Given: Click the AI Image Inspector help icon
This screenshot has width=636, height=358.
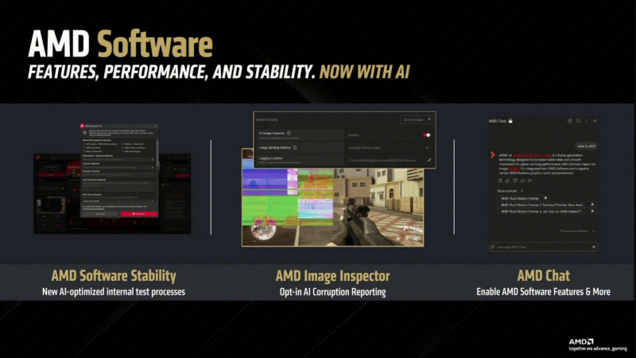Looking at the screenshot, I should click(x=288, y=134).
